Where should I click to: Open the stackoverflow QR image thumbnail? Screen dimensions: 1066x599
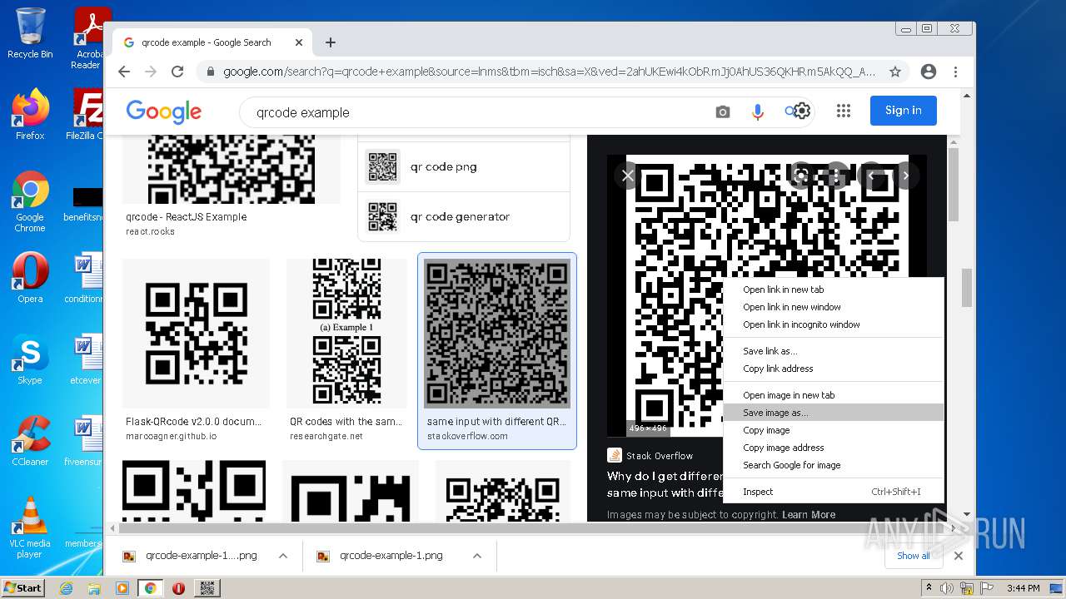(x=497, y=333)
